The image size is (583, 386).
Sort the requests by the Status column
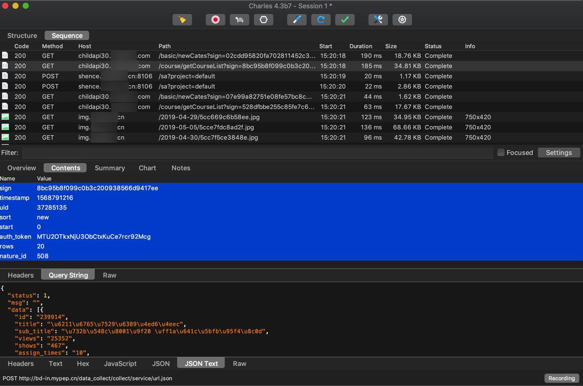433,46
